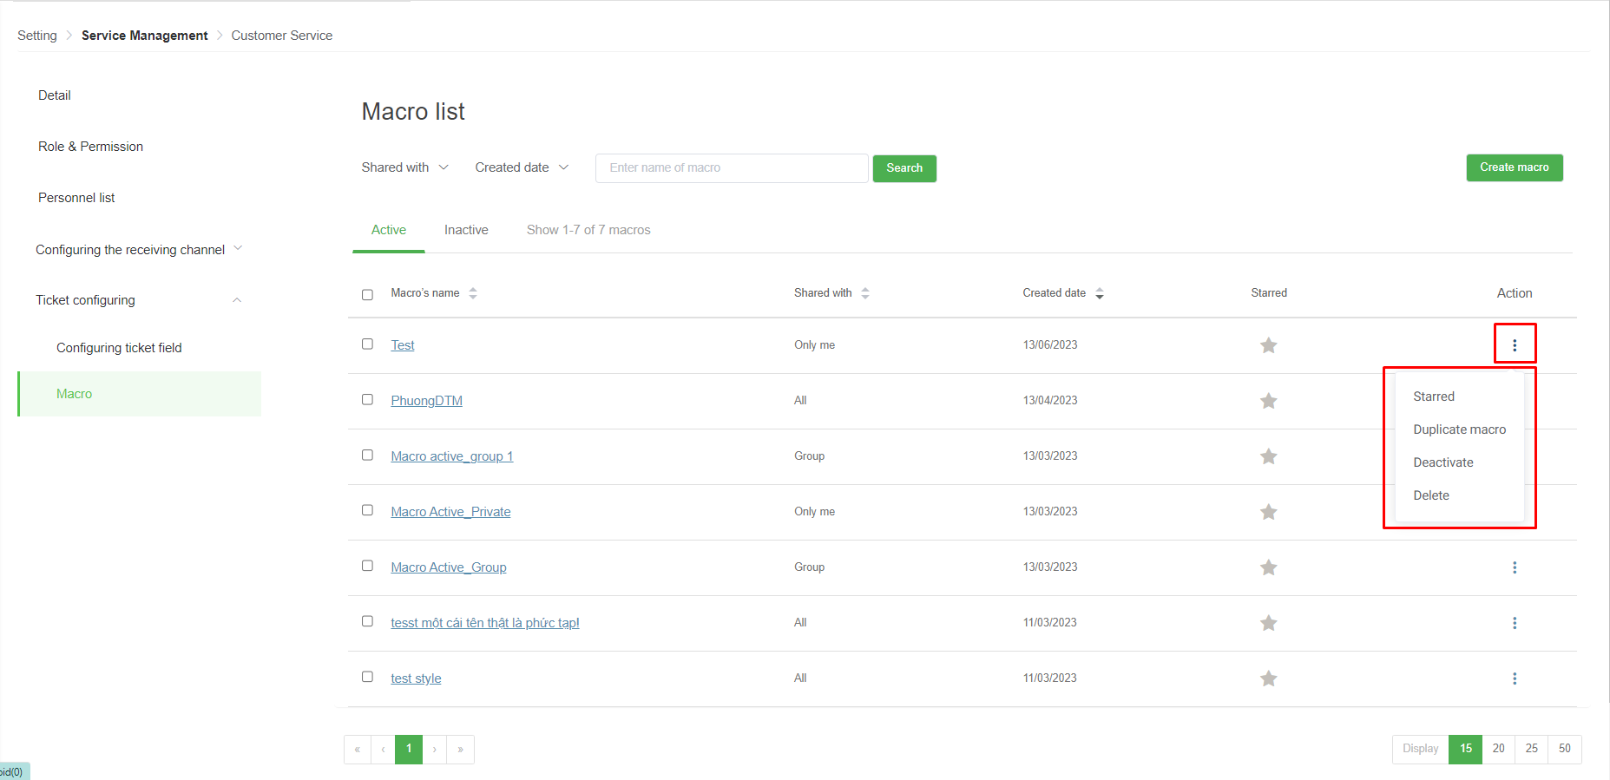Go to Setting breadcrumb
Image resolution: width=1610 pixels, height=780 pixels.
coord(37,36)
